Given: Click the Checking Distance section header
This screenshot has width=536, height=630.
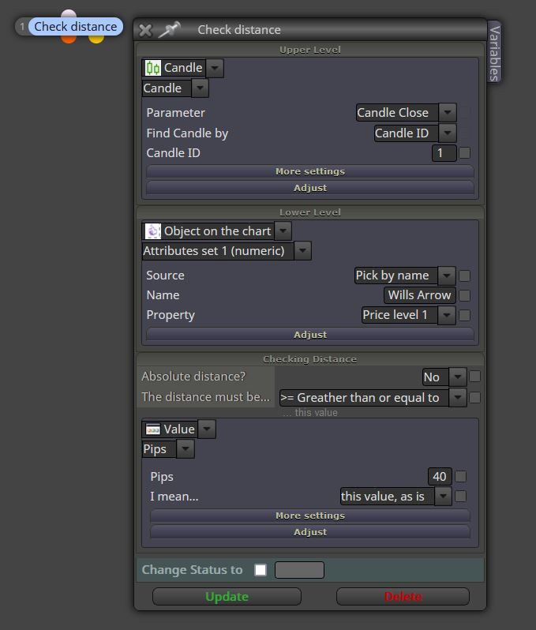Looking at the screenshot, I should (310, 359).
